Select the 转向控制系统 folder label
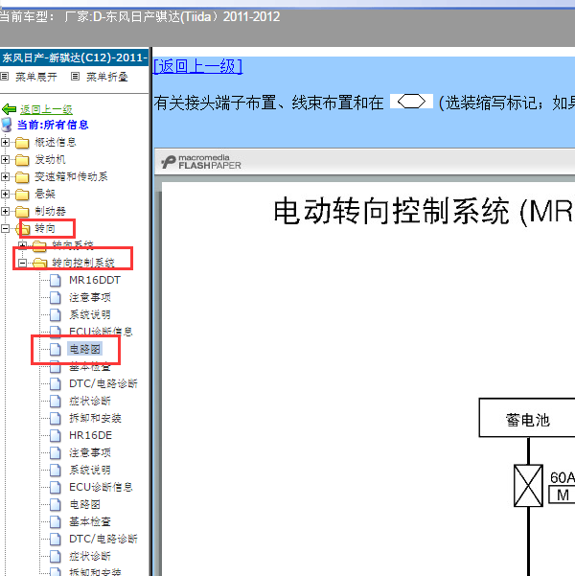Screen dimensions: 575x576 (x=83, y=263)
